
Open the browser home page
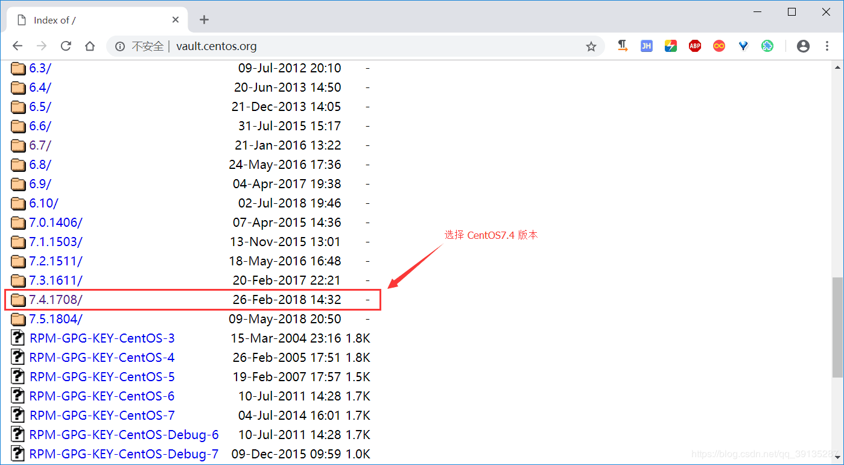click(x=90, y=46)
